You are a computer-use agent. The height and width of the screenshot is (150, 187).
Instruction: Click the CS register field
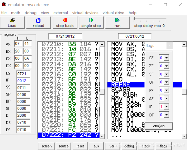(x=23, y=74)
